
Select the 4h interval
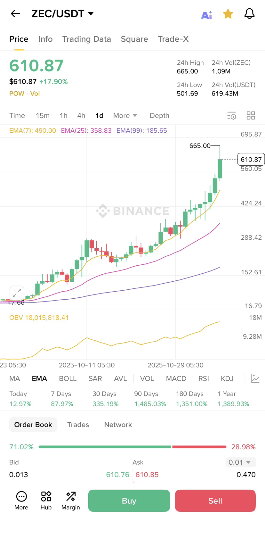tap(81, 116)
